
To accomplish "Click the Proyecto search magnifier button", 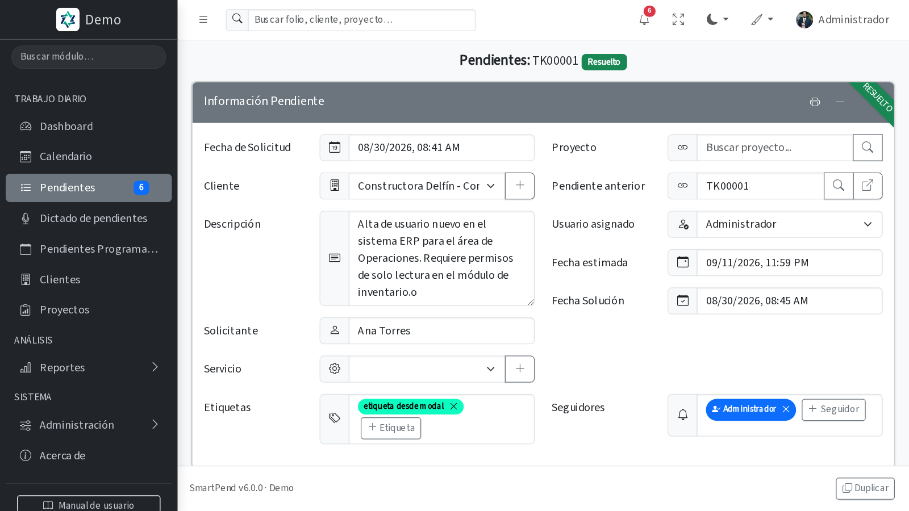I will click(x=868, y=148).
